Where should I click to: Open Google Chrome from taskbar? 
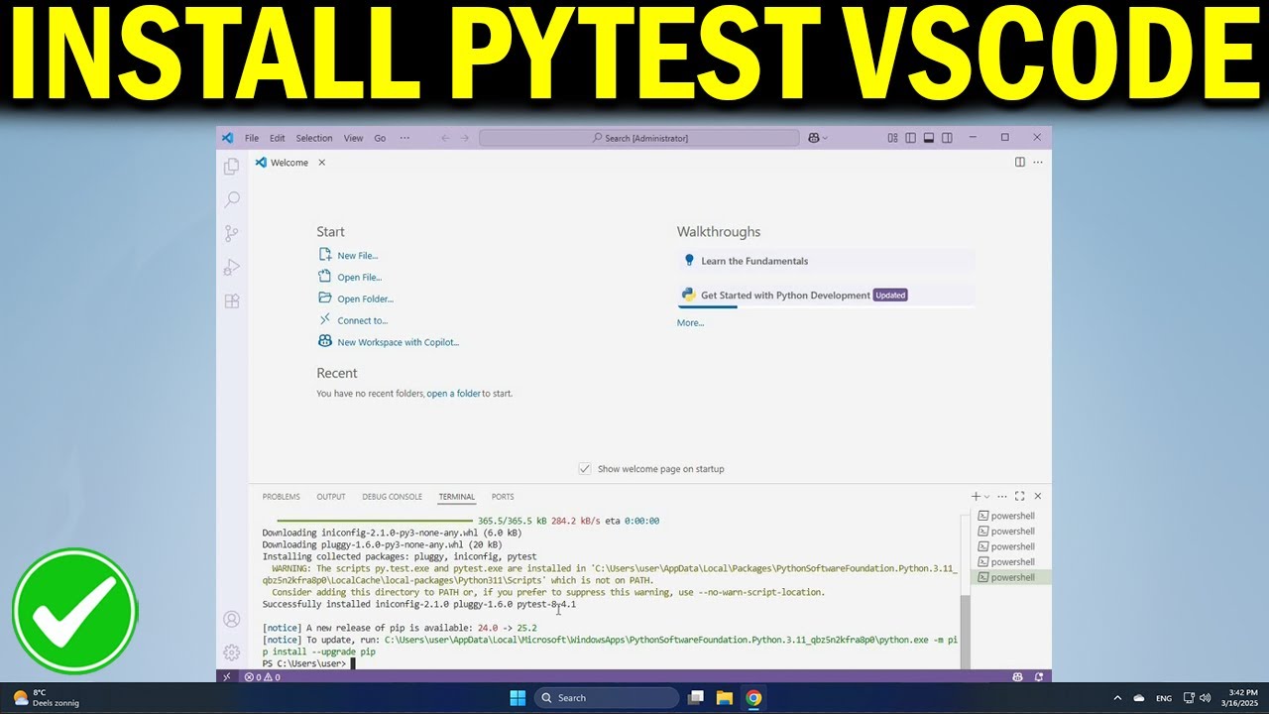tap(753, 698)
